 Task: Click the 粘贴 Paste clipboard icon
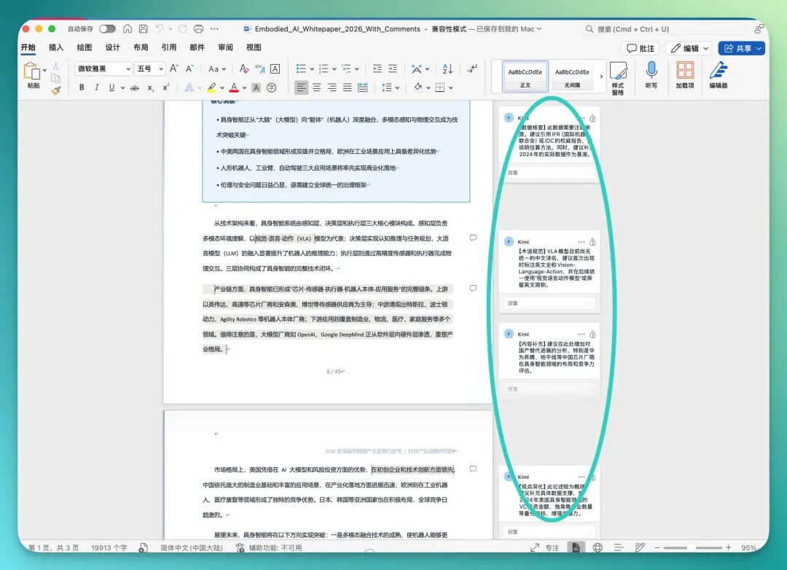(31, 71)
